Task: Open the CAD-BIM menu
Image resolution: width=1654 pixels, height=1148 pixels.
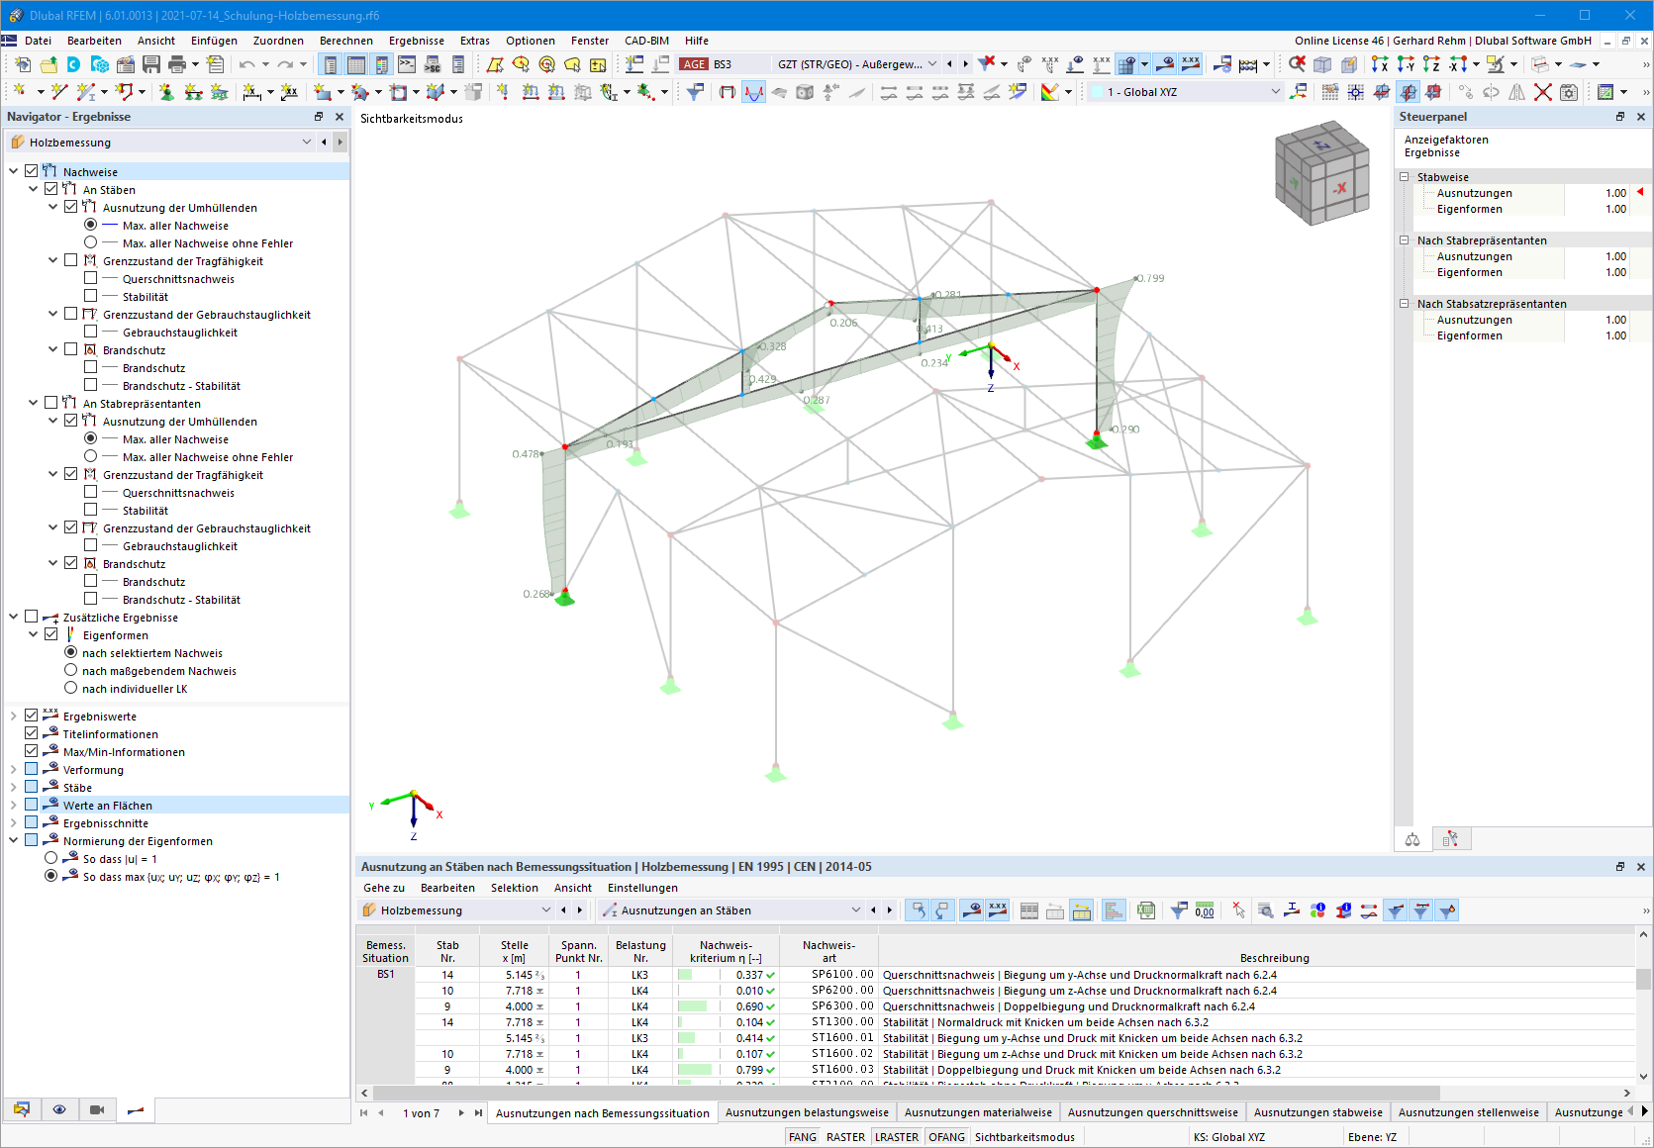Action: point(646,41)
